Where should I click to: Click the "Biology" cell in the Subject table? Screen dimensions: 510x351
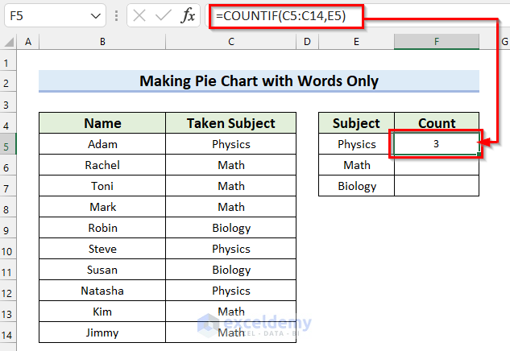coord(357,186)
